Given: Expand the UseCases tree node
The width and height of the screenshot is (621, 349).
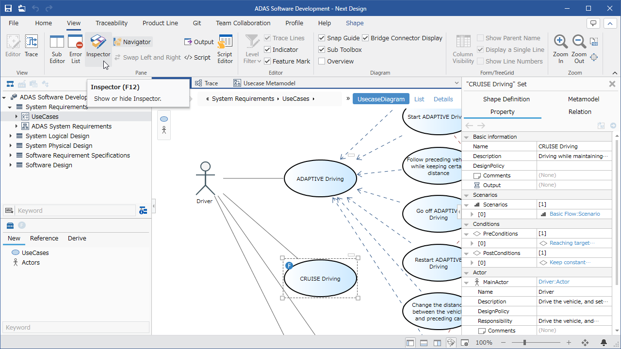Looking at the screenshot, I should pos(16,116).
